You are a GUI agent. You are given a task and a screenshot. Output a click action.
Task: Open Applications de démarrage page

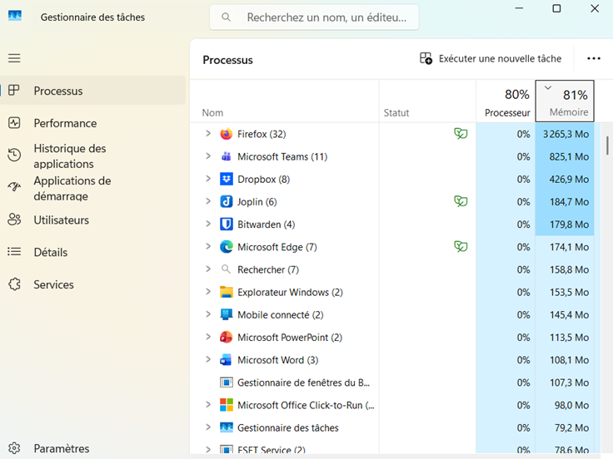(x=93, y=188)
